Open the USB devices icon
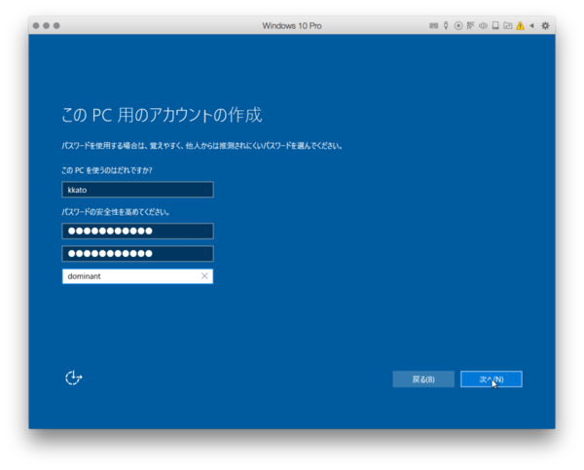The image size is (584, 470). pyautogui.click(x=446, y=25)
